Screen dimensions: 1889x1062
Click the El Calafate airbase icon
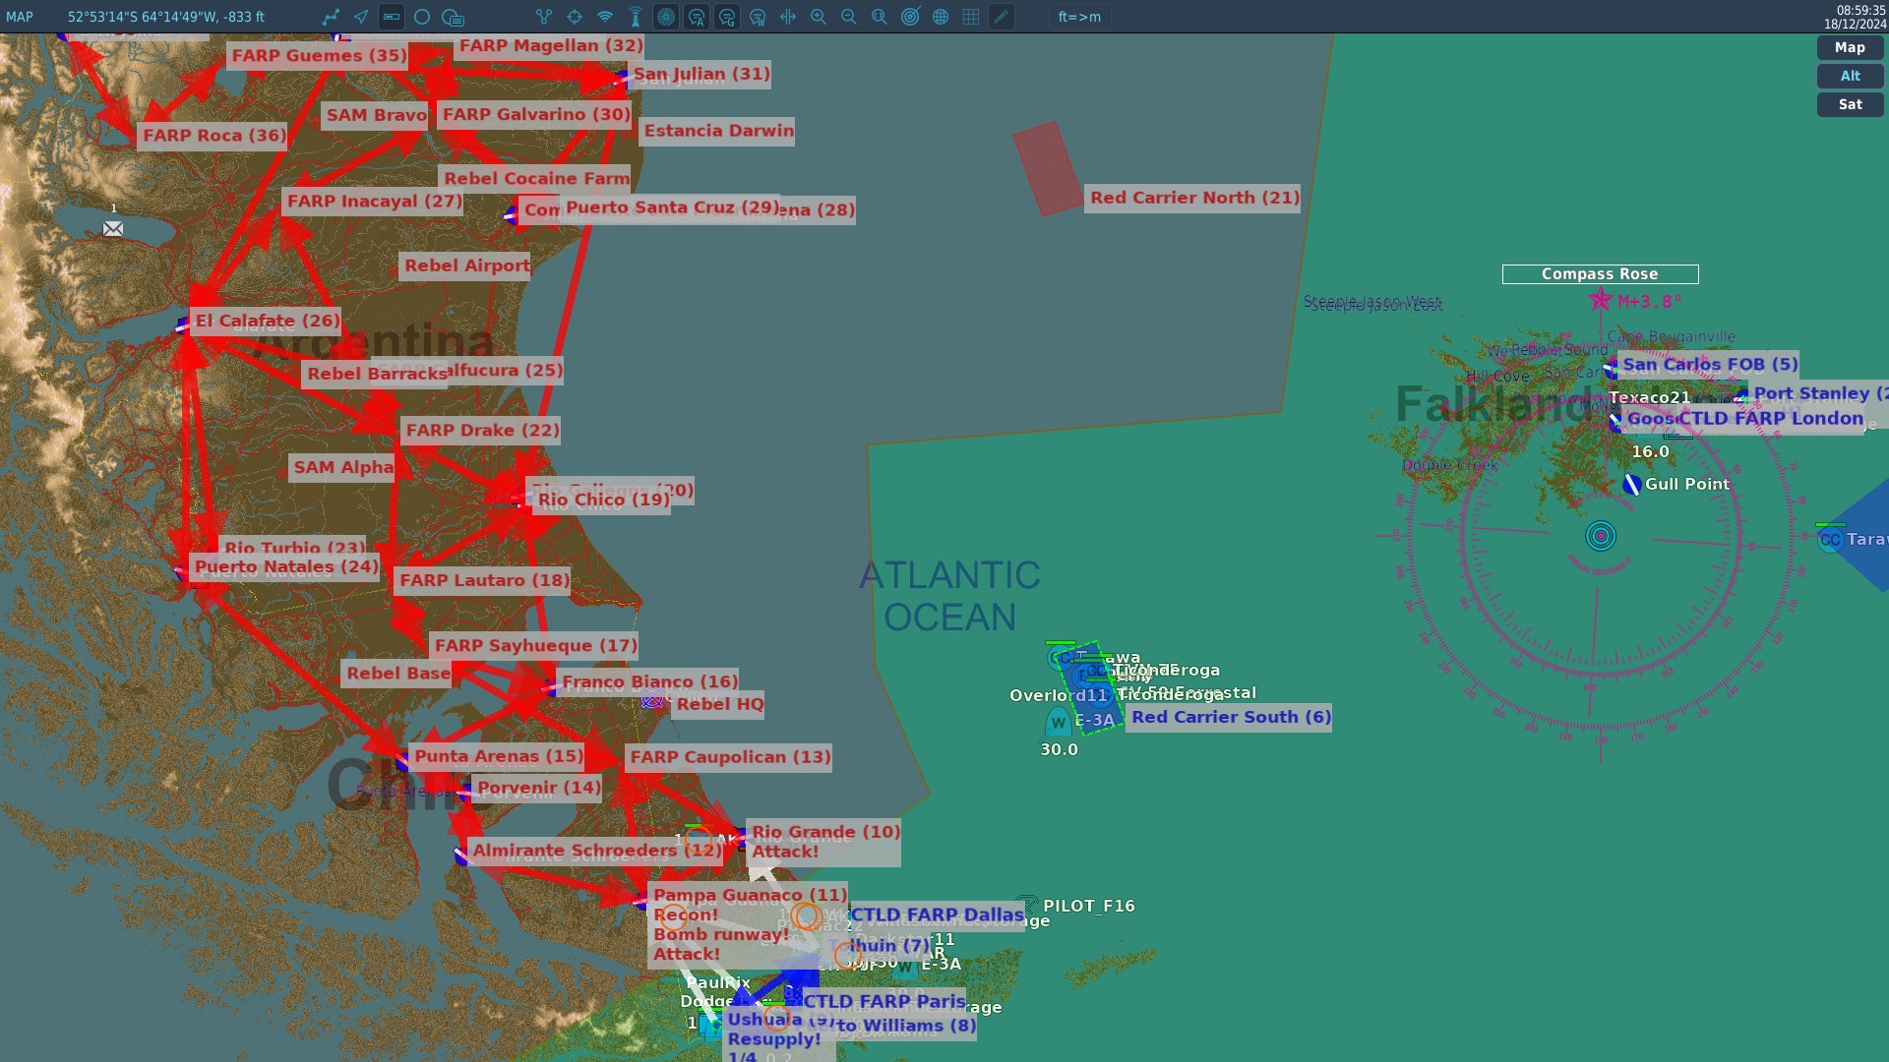(183, 324)
